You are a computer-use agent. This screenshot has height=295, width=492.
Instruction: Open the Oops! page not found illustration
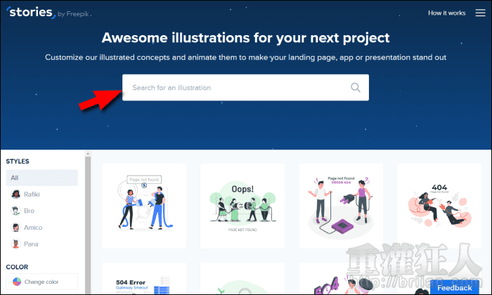(x=242, y=206)
